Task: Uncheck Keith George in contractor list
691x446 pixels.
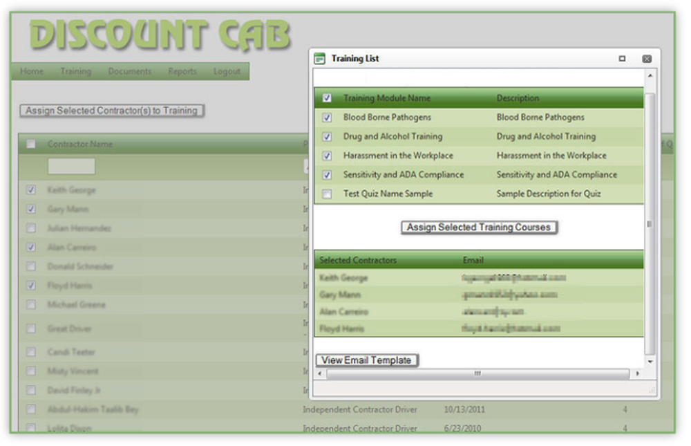Action: [31, 190]
